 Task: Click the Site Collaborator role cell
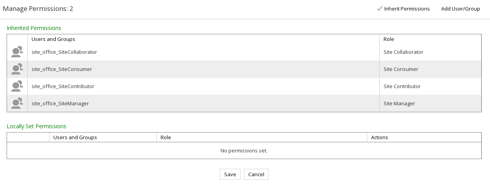coord(403,52)
